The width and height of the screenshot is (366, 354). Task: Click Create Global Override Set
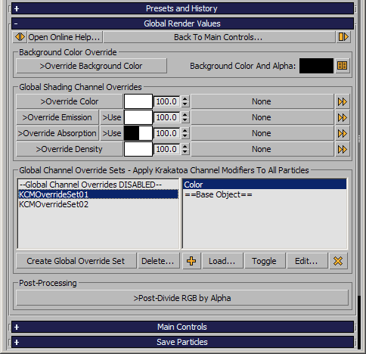tap(76, 261)
